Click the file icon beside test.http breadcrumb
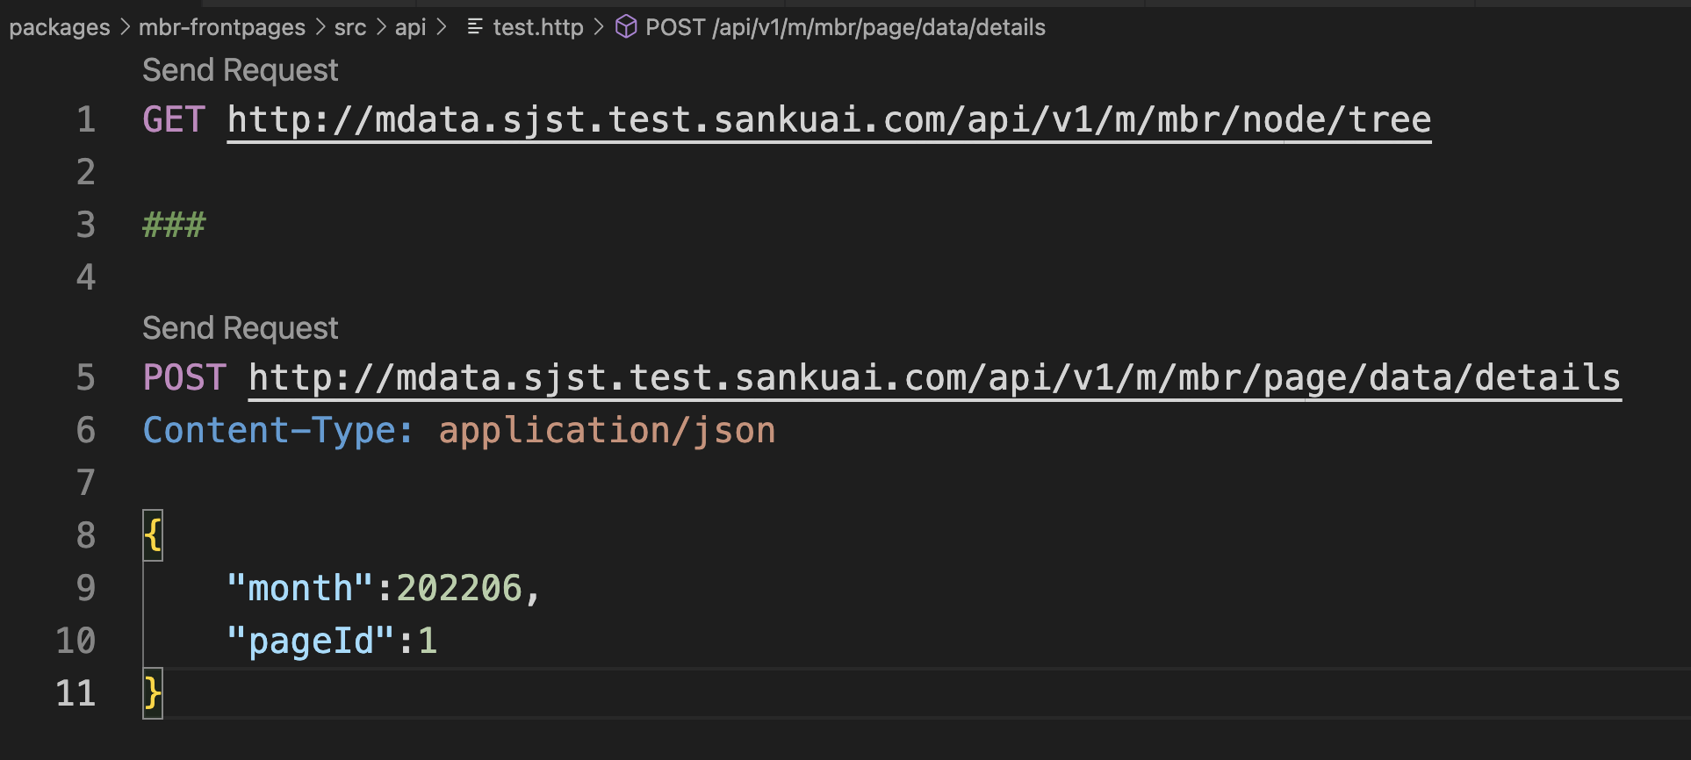 coord(475,27)
